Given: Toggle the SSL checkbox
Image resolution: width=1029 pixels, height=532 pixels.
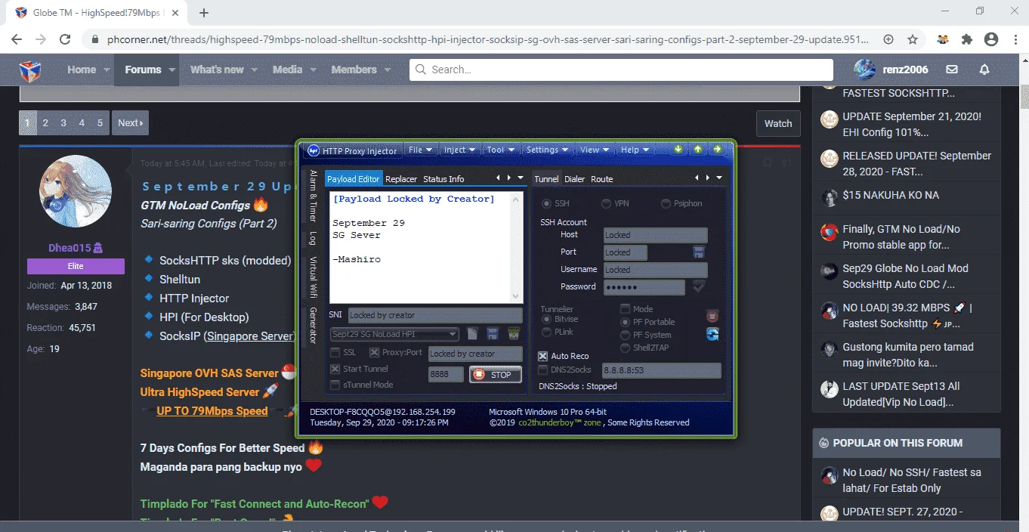Looking at the screenshot, I should click(335, 353).
